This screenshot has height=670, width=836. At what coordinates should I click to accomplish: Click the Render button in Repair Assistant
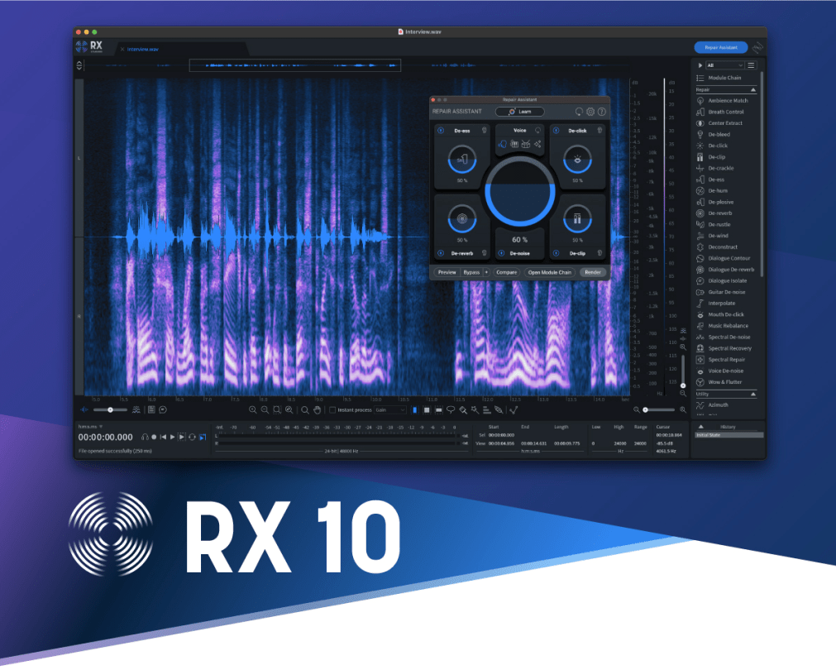(x=595, y=272)
